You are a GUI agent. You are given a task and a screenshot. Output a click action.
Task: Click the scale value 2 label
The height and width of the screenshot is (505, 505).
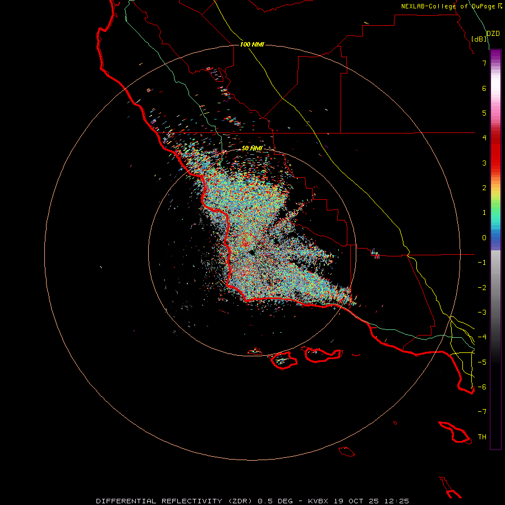point(484,188)
